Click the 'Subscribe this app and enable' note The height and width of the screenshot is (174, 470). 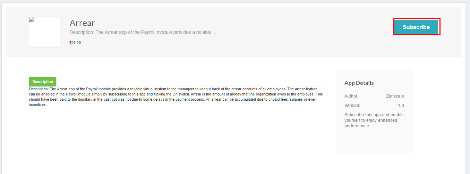tap(374, 115)
